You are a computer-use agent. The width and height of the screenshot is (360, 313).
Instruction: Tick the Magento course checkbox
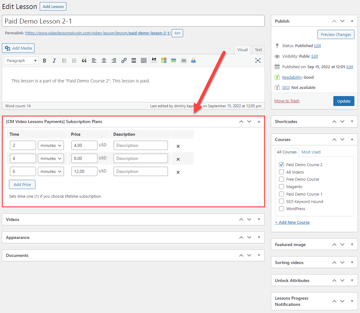281,187
